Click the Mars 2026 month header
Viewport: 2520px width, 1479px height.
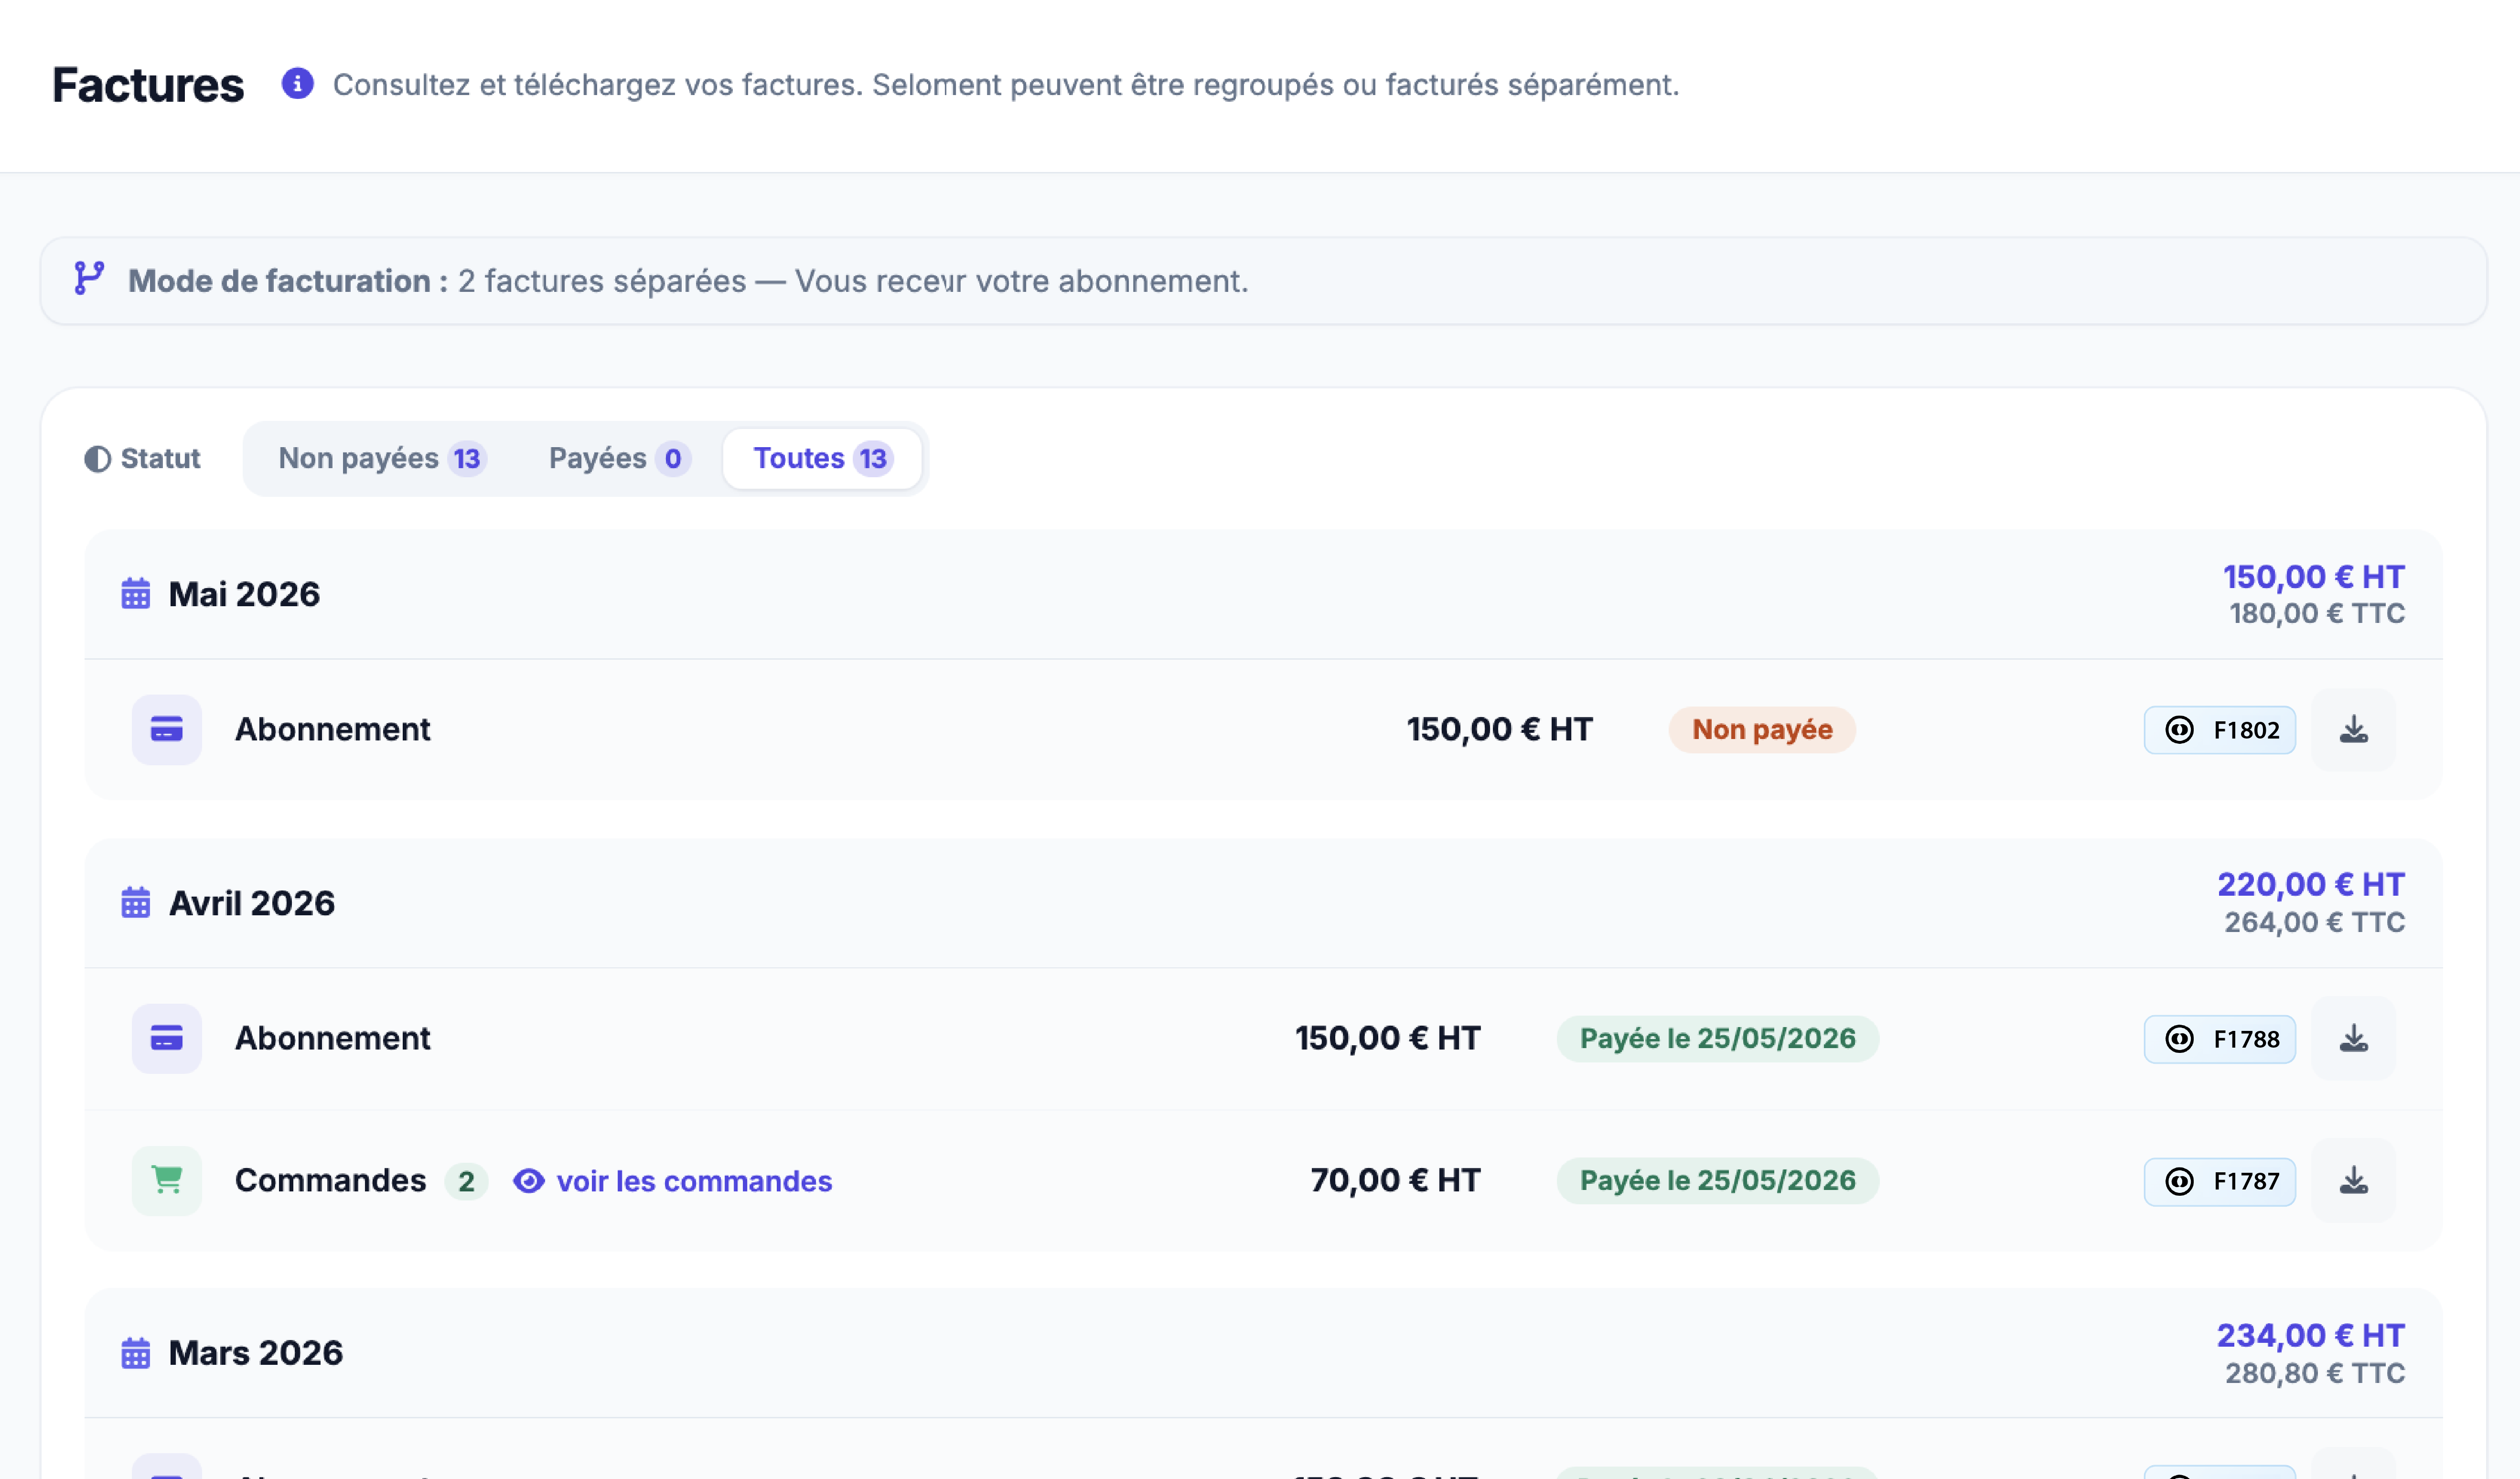[x=1263, y=1353]
